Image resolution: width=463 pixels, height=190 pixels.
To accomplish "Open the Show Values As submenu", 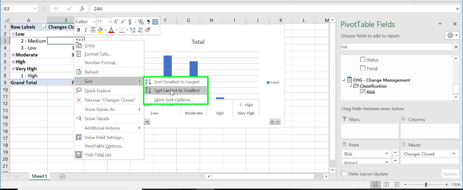I will [x=109, y=109].
